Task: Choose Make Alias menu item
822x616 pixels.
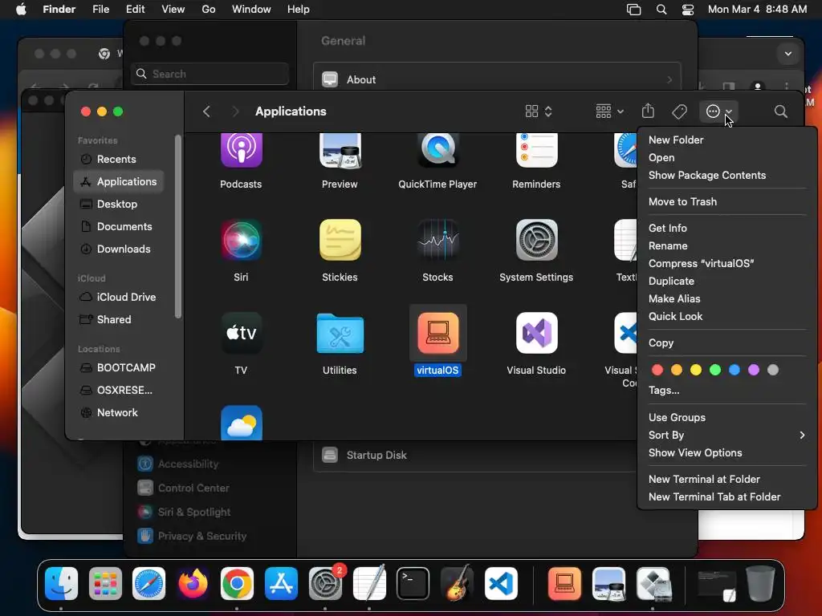Action: point(674,298)
